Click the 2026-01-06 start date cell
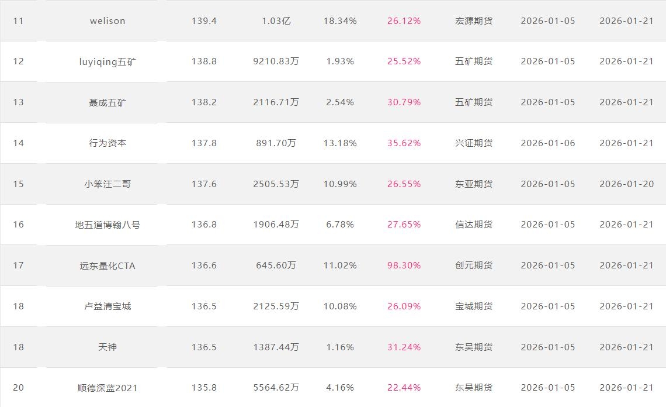The image size is (666, 407). coord(548,143)
